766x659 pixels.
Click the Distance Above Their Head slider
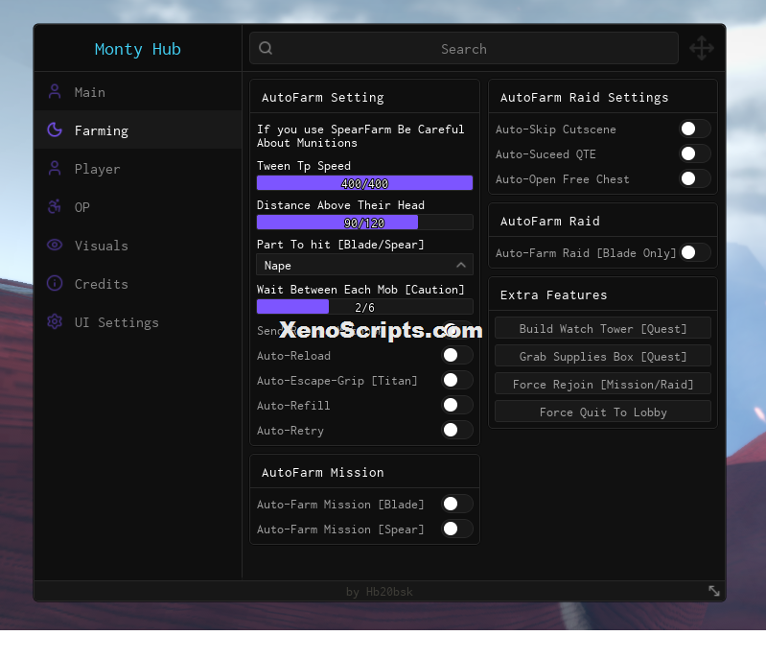[x=364, y=223]
